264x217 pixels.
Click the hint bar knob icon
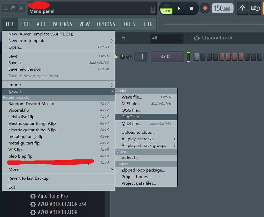coord(153,10)
